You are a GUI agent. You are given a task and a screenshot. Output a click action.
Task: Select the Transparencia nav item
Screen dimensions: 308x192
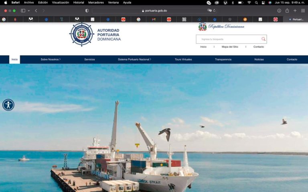[223, 59]
